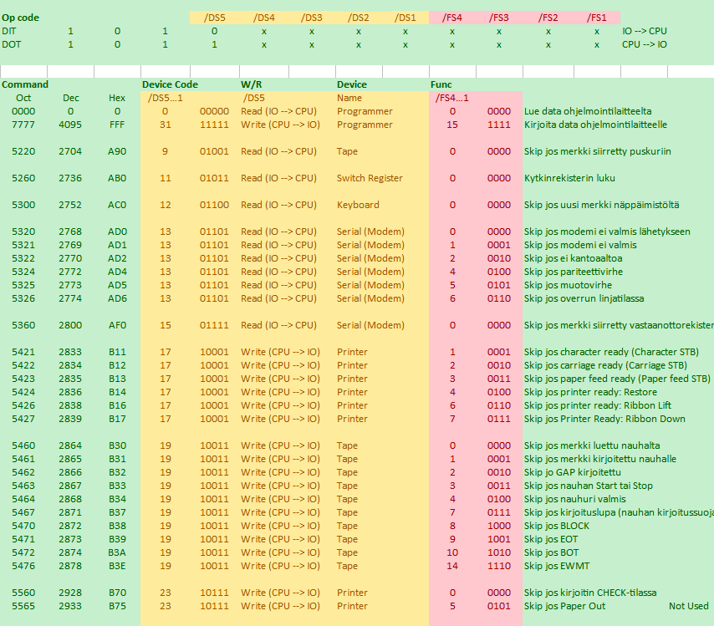Select device code 31 cell

(x=166, y=125)
